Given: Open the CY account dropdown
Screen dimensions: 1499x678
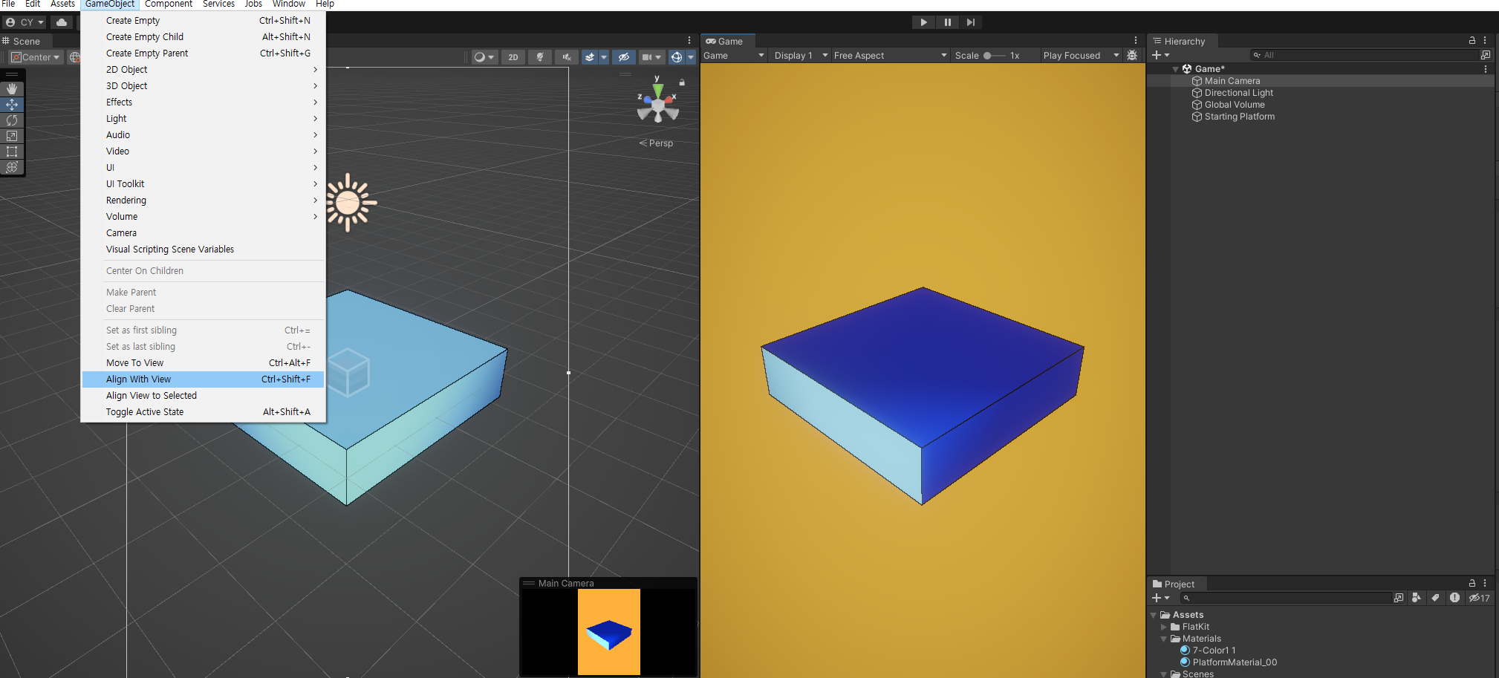Looking at the screenshot, I should pyautogui.click(x=25, y=22).
